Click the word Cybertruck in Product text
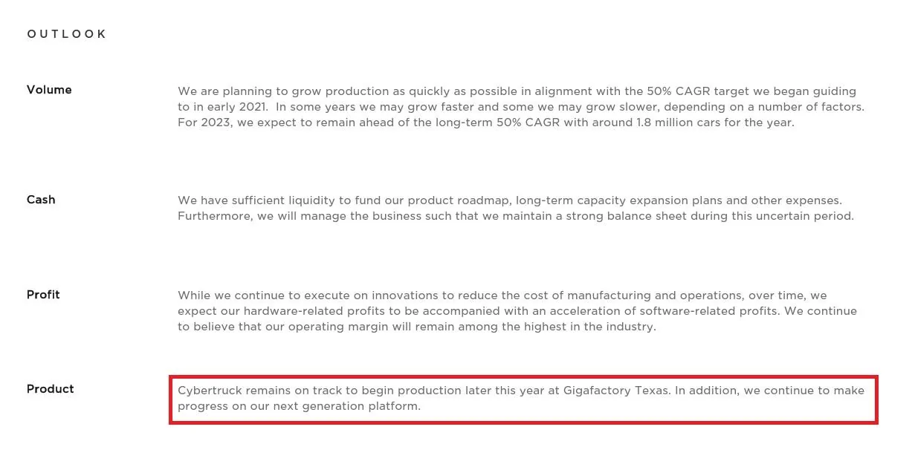Image resolution: width=915 pixels, height=467 pixels. click(210, 391)
